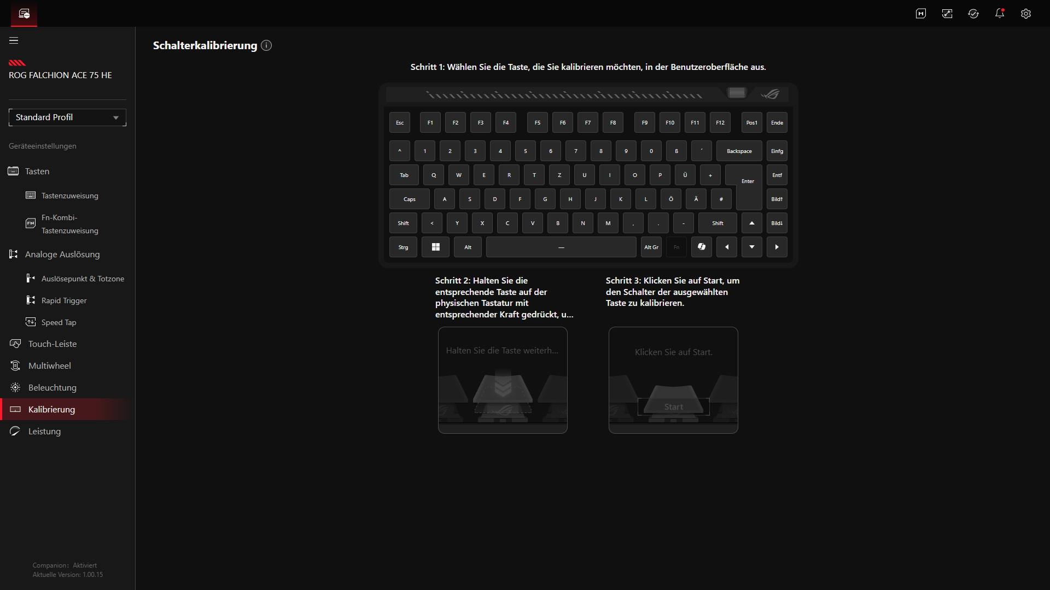Select the Windows key on the keyboard layout

[436, 247]
